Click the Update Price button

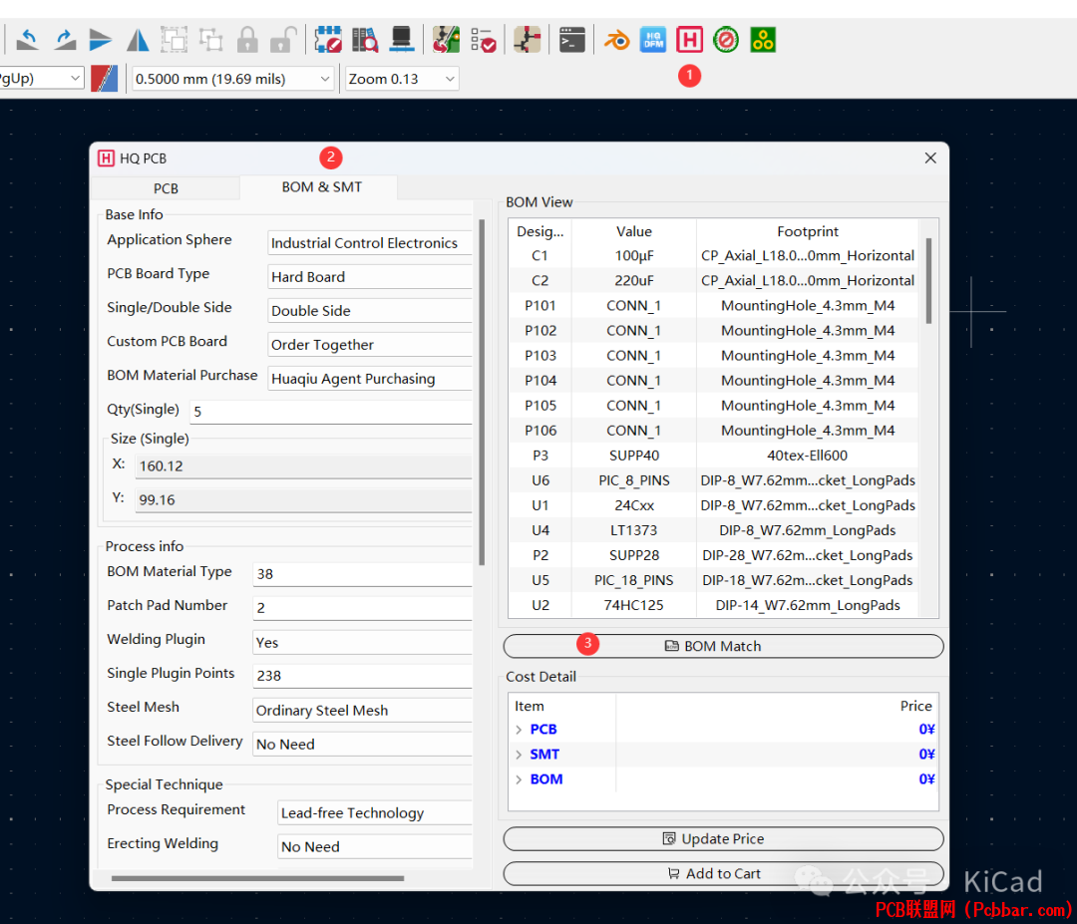pos(723,839)
